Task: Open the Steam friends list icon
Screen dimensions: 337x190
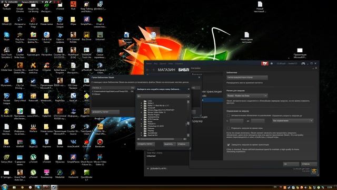Action: [272, 63]
